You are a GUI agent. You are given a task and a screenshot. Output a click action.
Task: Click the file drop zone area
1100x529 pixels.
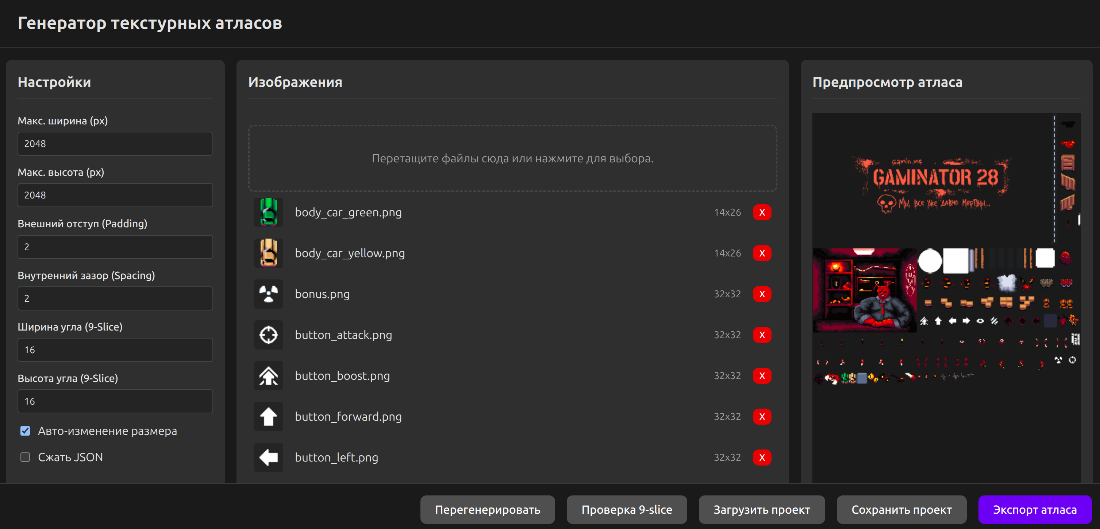pos(512,158)
